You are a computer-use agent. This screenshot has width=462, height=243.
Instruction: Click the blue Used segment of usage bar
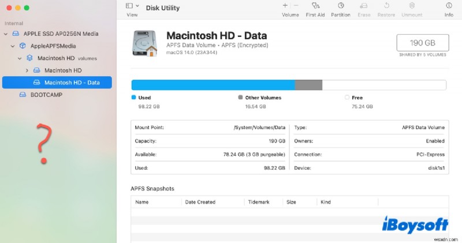pos(213,85)
